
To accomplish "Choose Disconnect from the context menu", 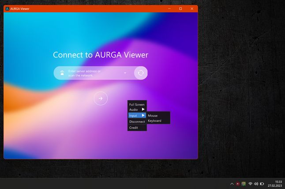I will pos(137,122).
